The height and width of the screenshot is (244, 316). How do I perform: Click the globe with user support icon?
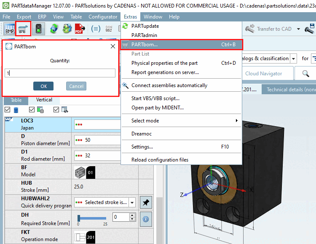[x=67, y=29]
